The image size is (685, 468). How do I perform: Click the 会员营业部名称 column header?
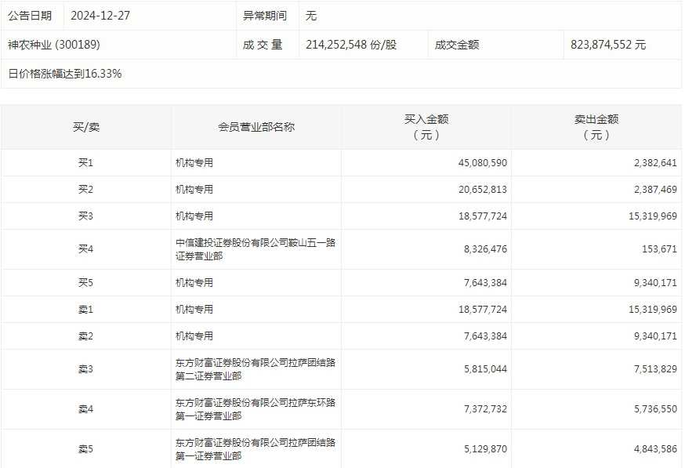click(256, 127)
